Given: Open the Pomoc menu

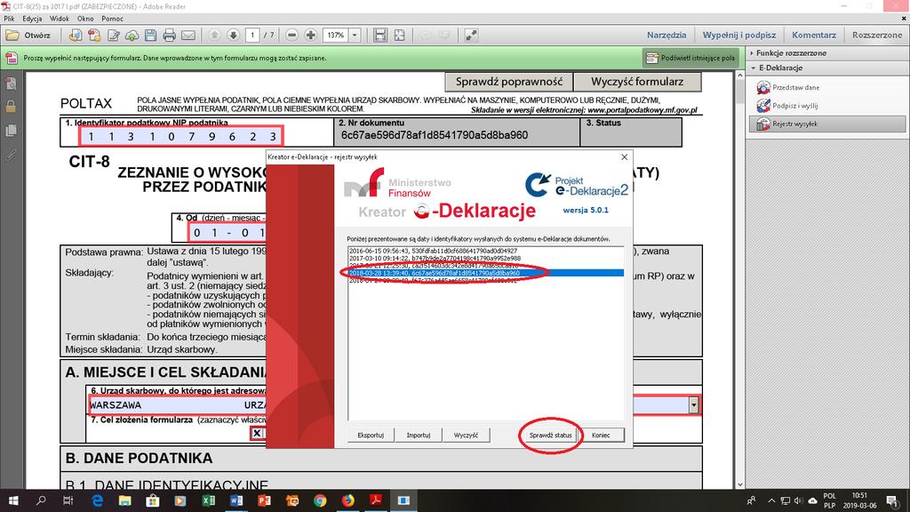Looking at the screenshot, I should click(112, 19).
